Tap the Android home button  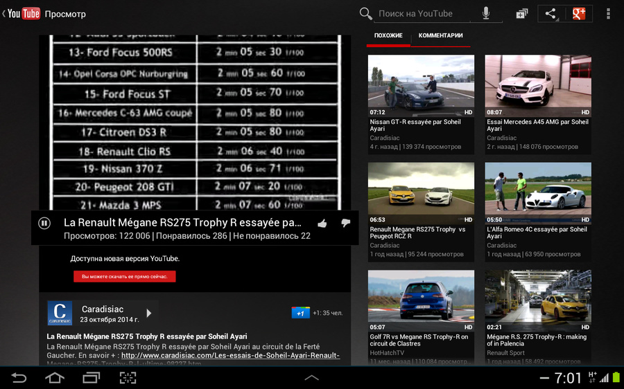[55, 377]
